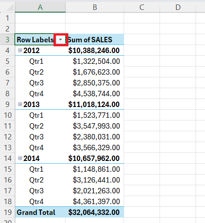The height and width of the screenshot is (223, 205).
Task: Select the Select All corner triangle
Action: 10,7
